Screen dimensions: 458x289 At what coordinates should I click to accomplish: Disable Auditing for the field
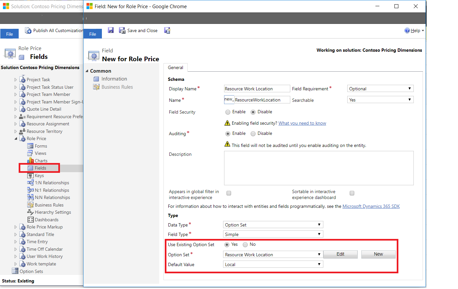click(253, 134)
